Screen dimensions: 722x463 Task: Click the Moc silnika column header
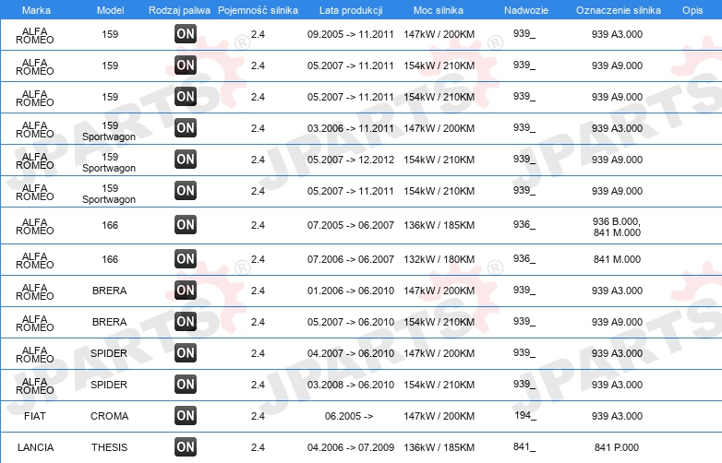439,10
